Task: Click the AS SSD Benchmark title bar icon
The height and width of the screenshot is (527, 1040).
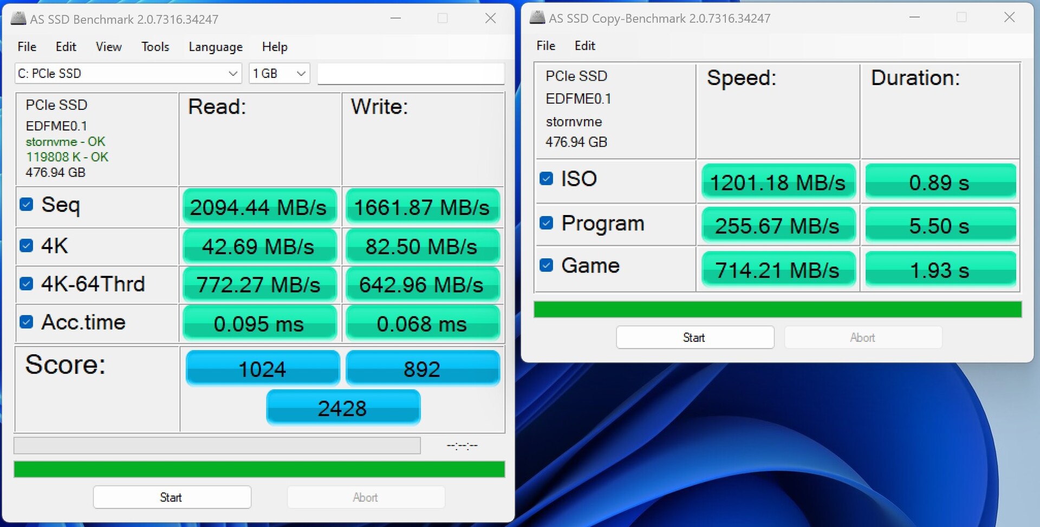Action: [x=18, y=19]
